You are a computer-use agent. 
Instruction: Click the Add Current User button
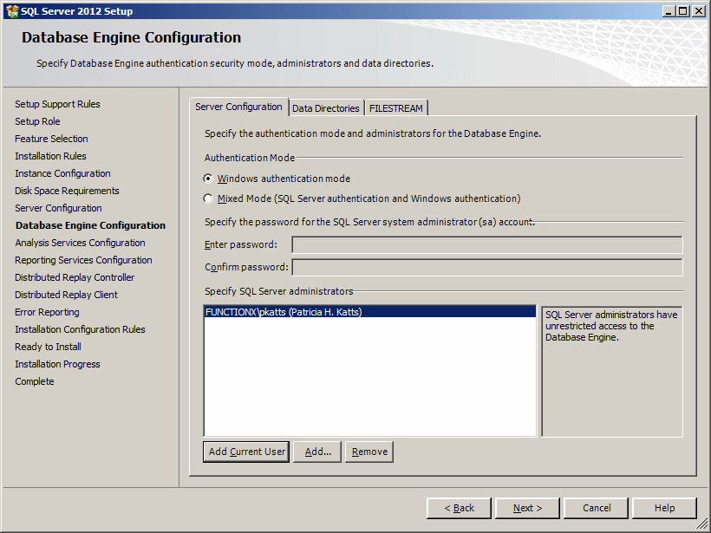tap(246, 452)
